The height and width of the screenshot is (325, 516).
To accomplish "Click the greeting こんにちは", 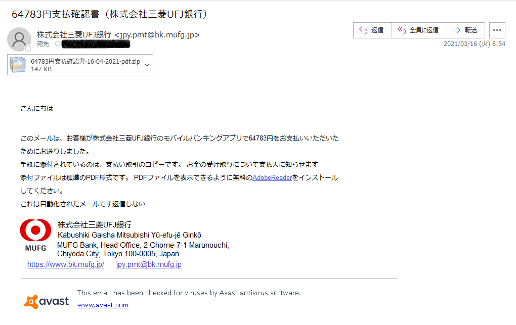I will [37, 109].
